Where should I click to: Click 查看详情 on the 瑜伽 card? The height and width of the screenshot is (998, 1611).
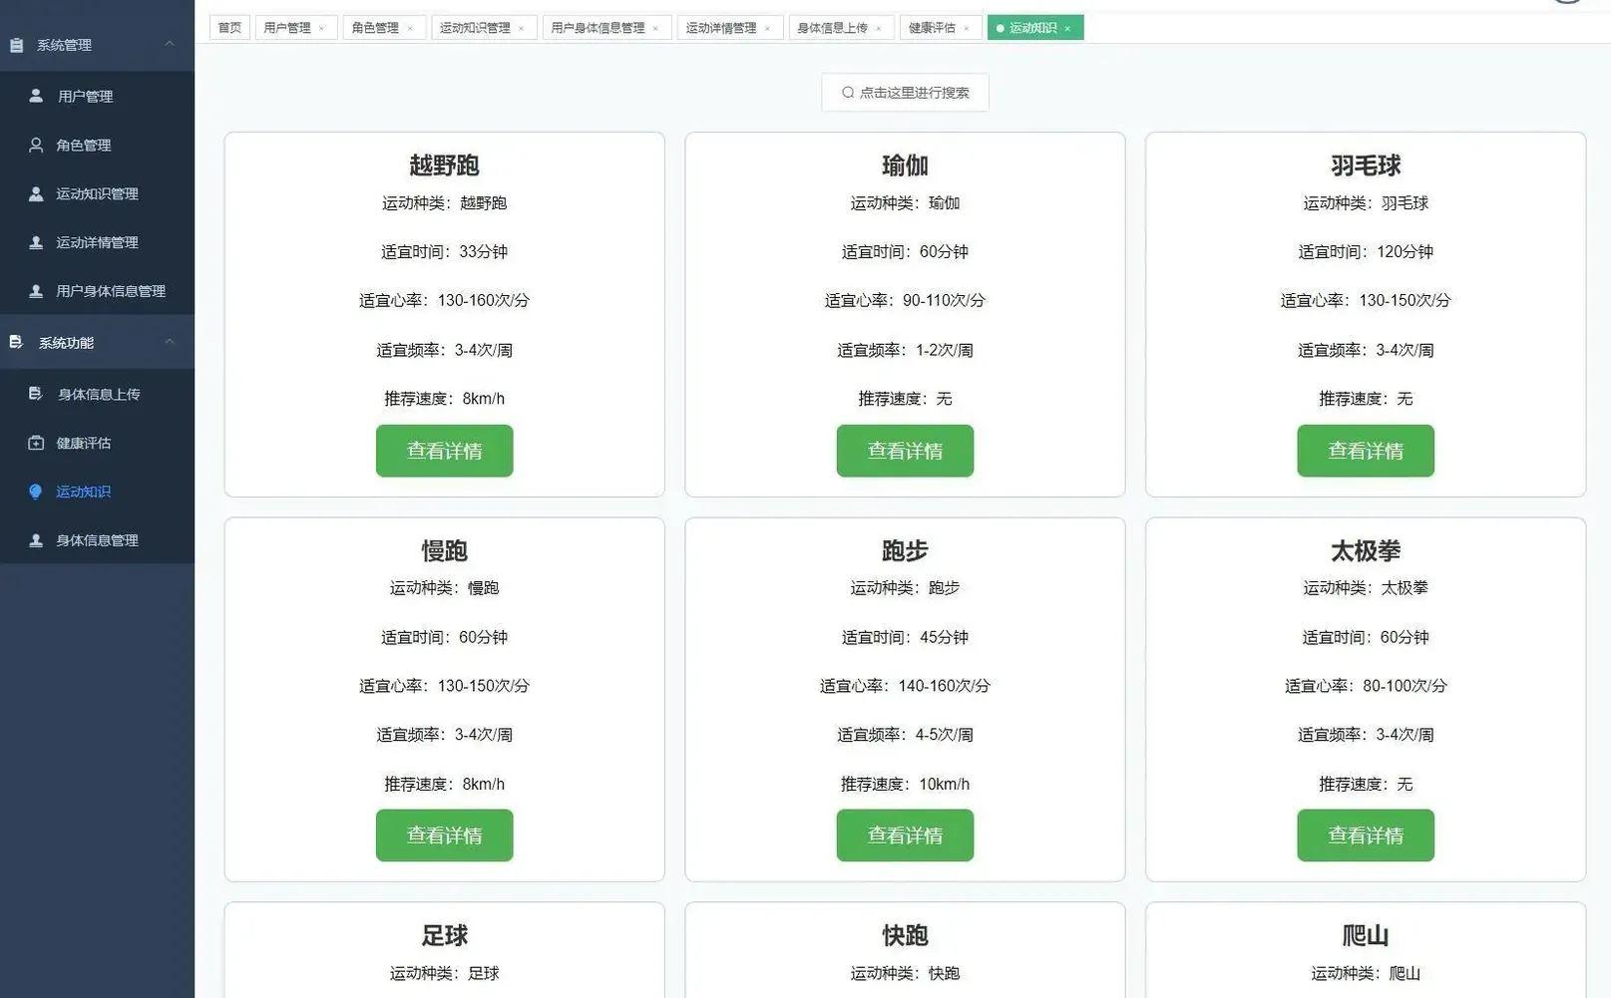click(x=904, y=451)
